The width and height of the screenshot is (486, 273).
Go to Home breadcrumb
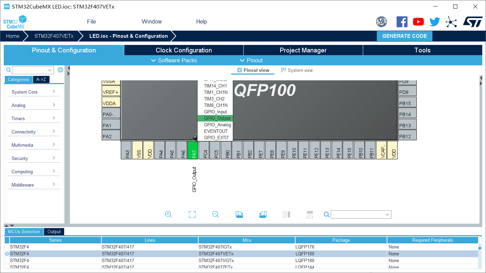(x=13, y=36)
